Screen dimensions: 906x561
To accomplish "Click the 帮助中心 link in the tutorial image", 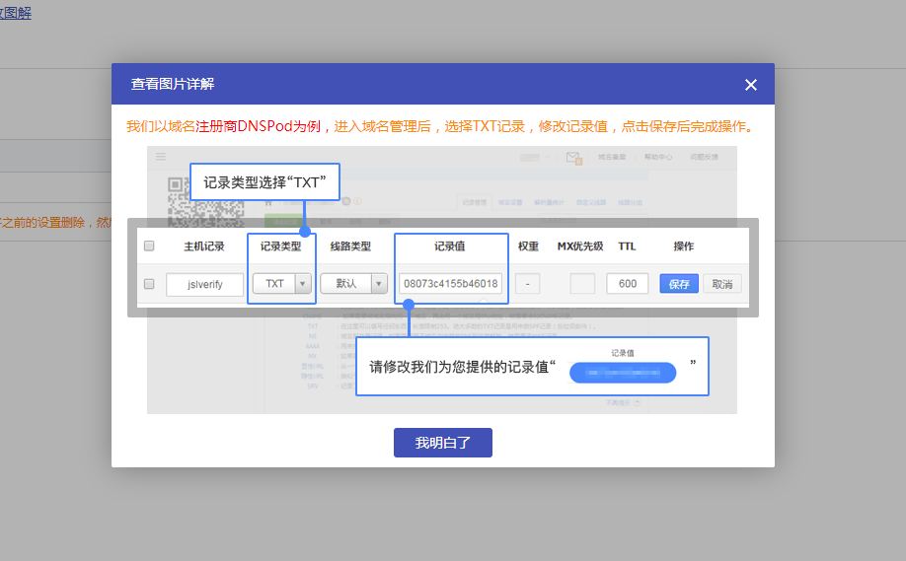I will click(658, 157).
